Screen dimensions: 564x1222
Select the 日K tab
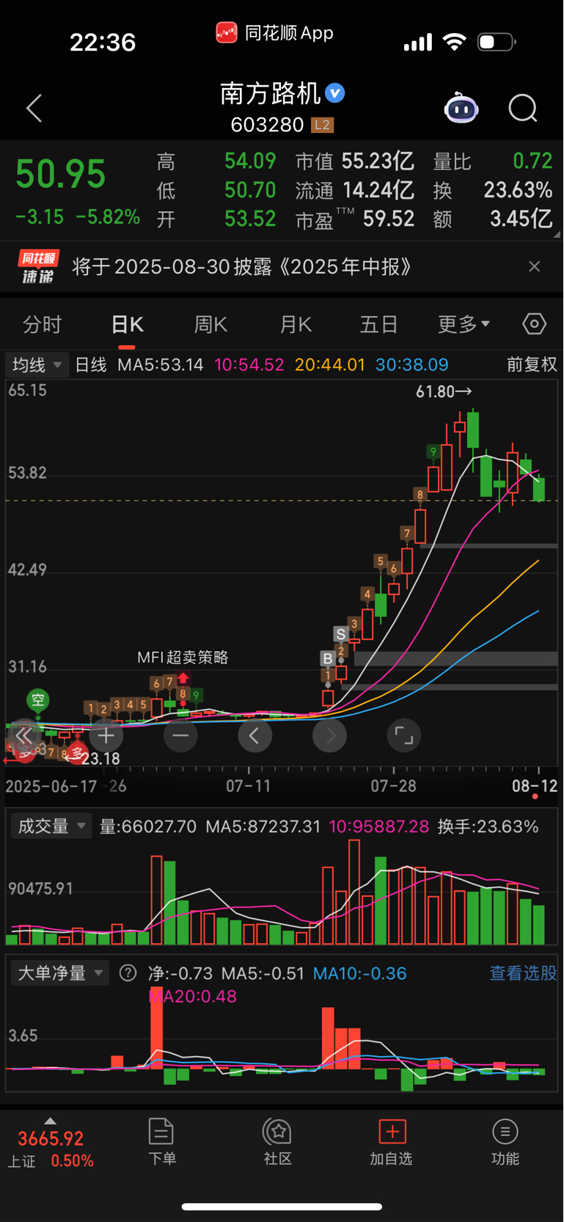point(127,324)
